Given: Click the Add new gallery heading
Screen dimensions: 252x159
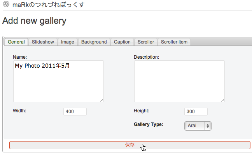Looking at the screenshot, I should pyautogui.click(x=34, y=21).
